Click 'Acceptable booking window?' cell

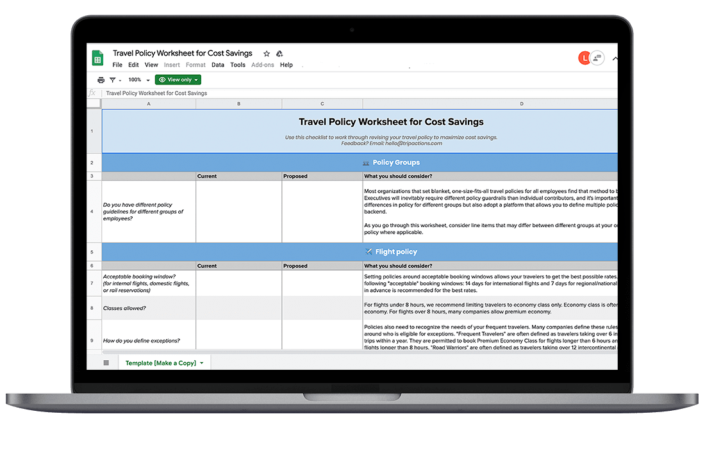click(x=149, y=283)
